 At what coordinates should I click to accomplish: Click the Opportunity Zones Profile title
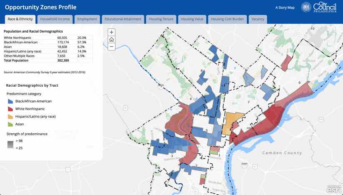41,7
